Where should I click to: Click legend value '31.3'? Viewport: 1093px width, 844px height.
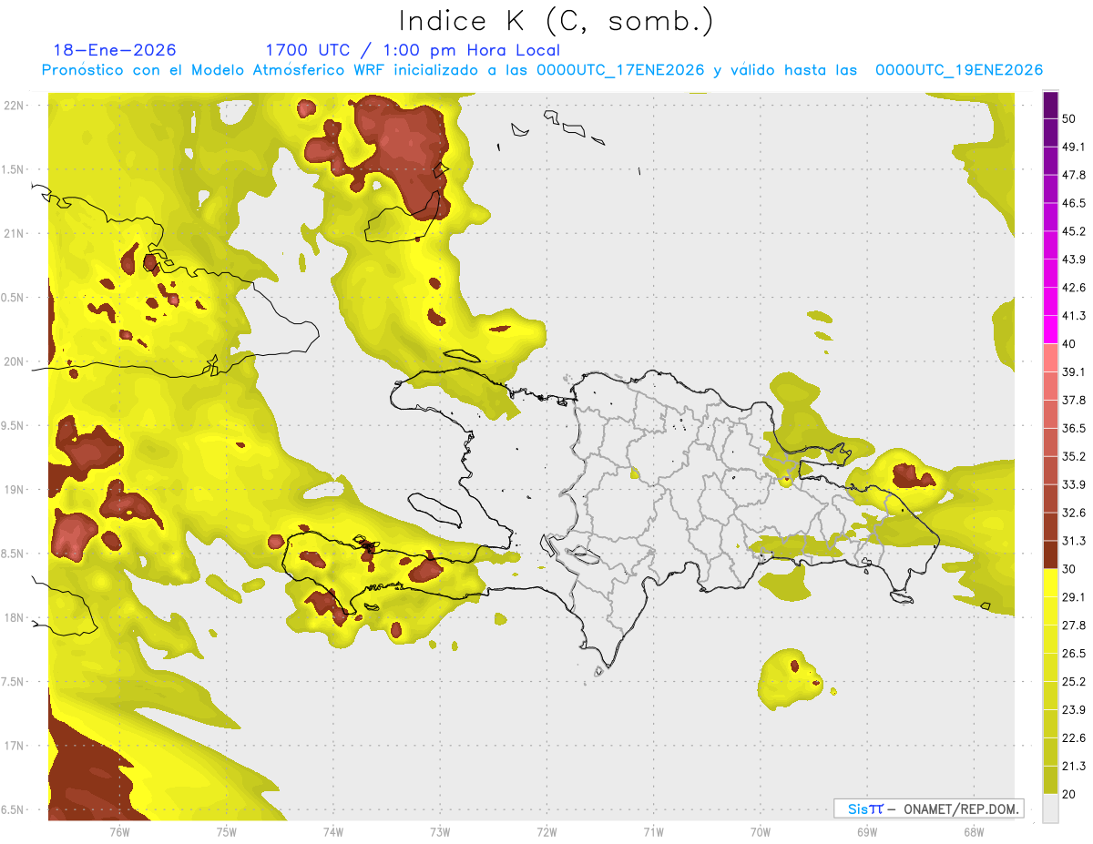pyautogui.click(x=1074, y=541)
